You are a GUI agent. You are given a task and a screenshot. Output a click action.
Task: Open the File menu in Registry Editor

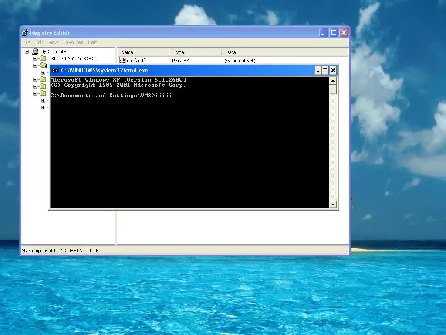[27, 42]
